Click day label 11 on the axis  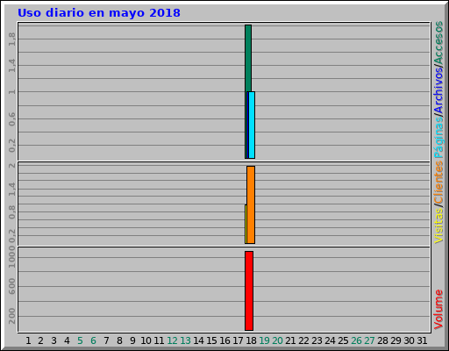pos(159,340)
